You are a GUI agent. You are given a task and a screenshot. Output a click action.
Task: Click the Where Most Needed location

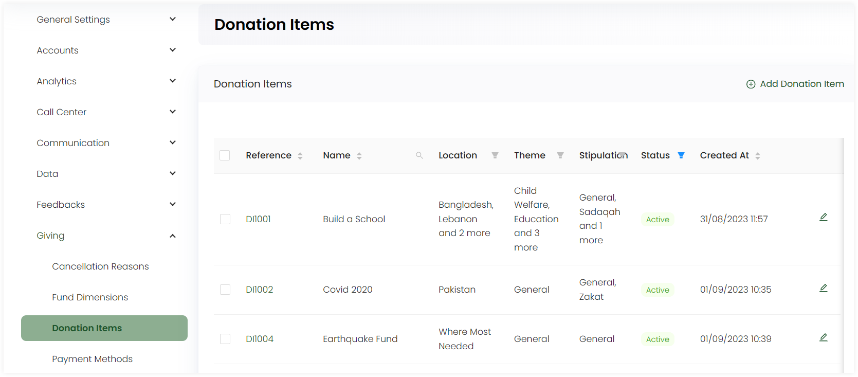tap(465, 339)
